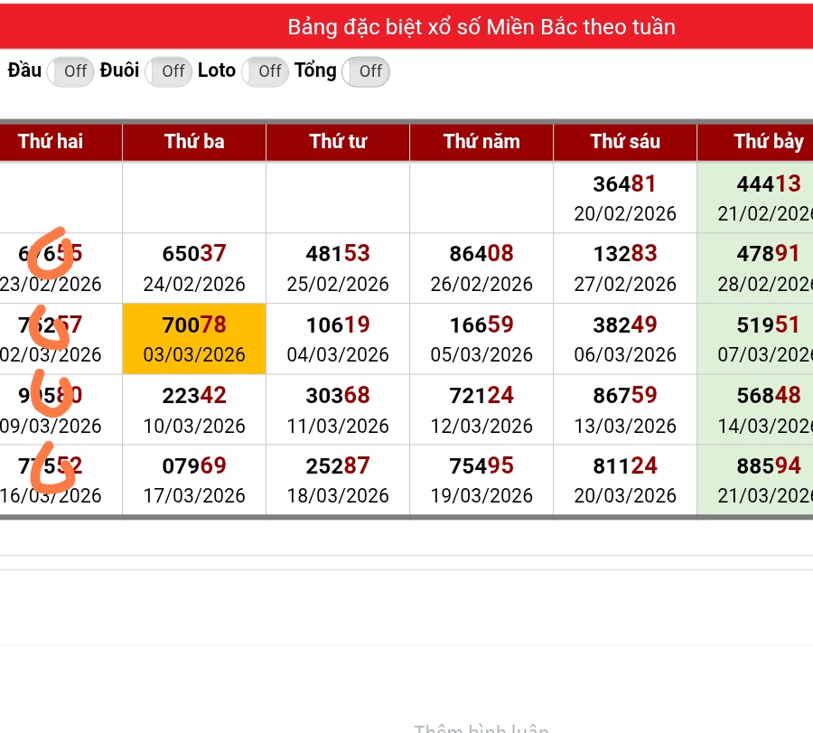The width and height of the screenshot is (813, 733).
Task: Select result 48153 on 25/02/2026
Action: point(338,268)
